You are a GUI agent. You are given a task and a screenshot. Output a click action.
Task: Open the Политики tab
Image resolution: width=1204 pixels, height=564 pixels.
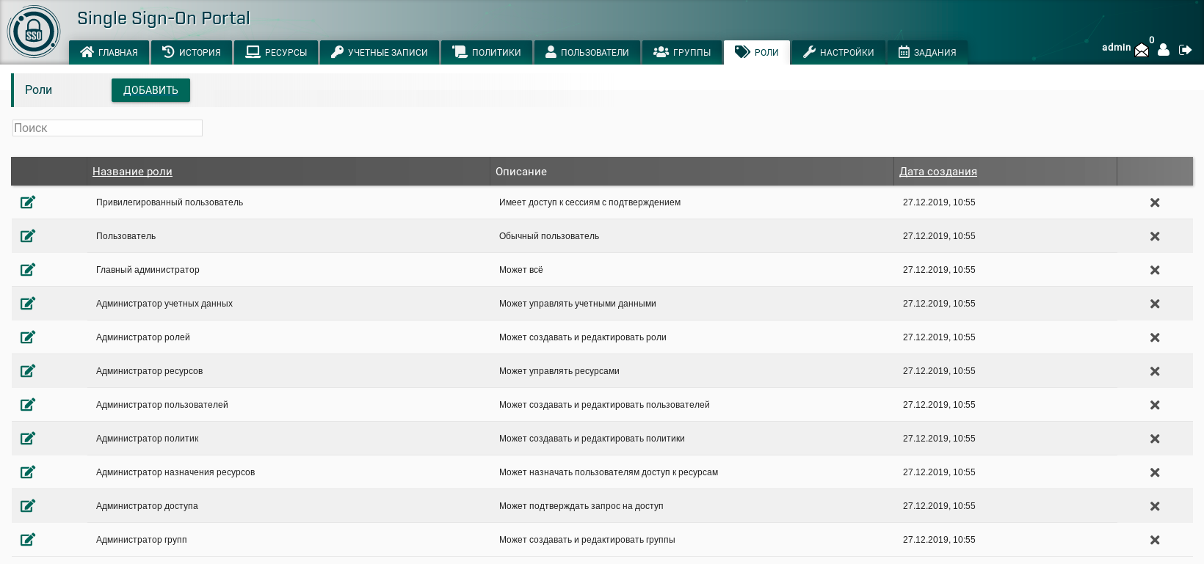point(487,52)
